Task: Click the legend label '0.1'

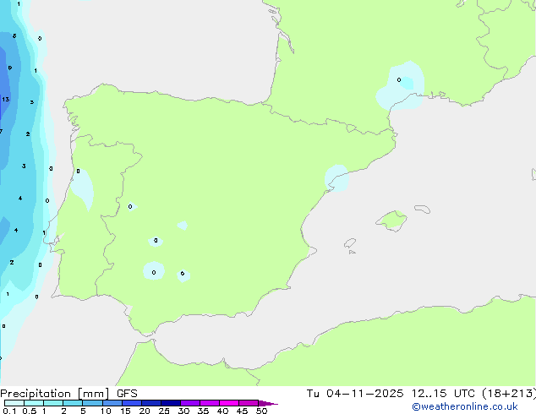Action: (x=9, y=411)
